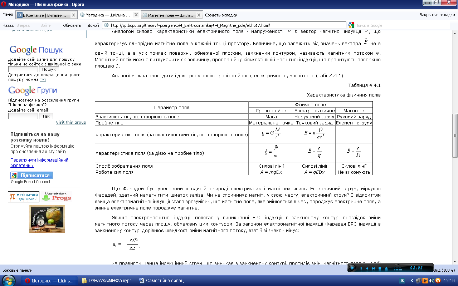This screenshot has height=286, width=458.
Task: Click the "Не виконують" table cell
Action: 354,172
